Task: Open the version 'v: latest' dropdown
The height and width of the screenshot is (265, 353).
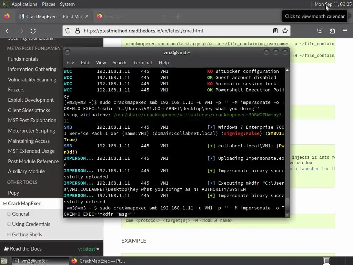Action: (x=89, y=249)
